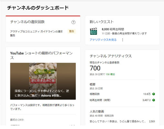Click 現在のチャンネル登録者数 label
Viewport: 164px width, 129px height.
[105, 63]
